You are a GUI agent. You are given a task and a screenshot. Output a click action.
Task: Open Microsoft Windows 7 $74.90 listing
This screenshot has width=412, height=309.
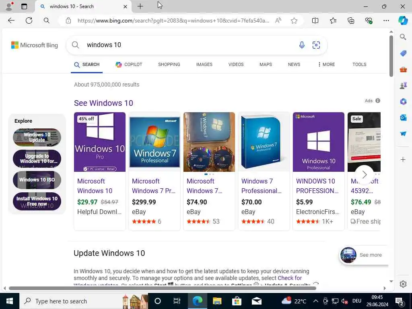click(209, 171)
